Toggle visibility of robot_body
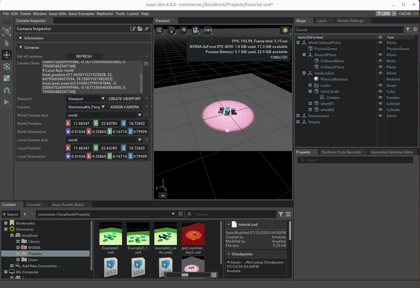Image resolution: width=420 pixels, height=288 pixels. [380, 91]
